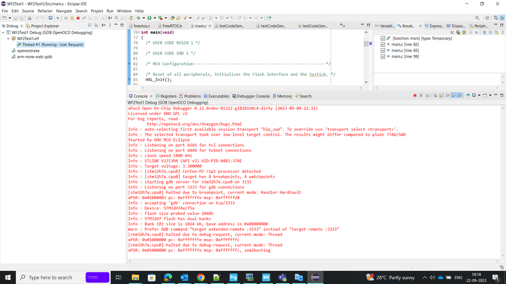The width and height of the screenshot is (506, 284).
Task: Disable the main.c line 99 breakpoint
Action: coord(383,57)
